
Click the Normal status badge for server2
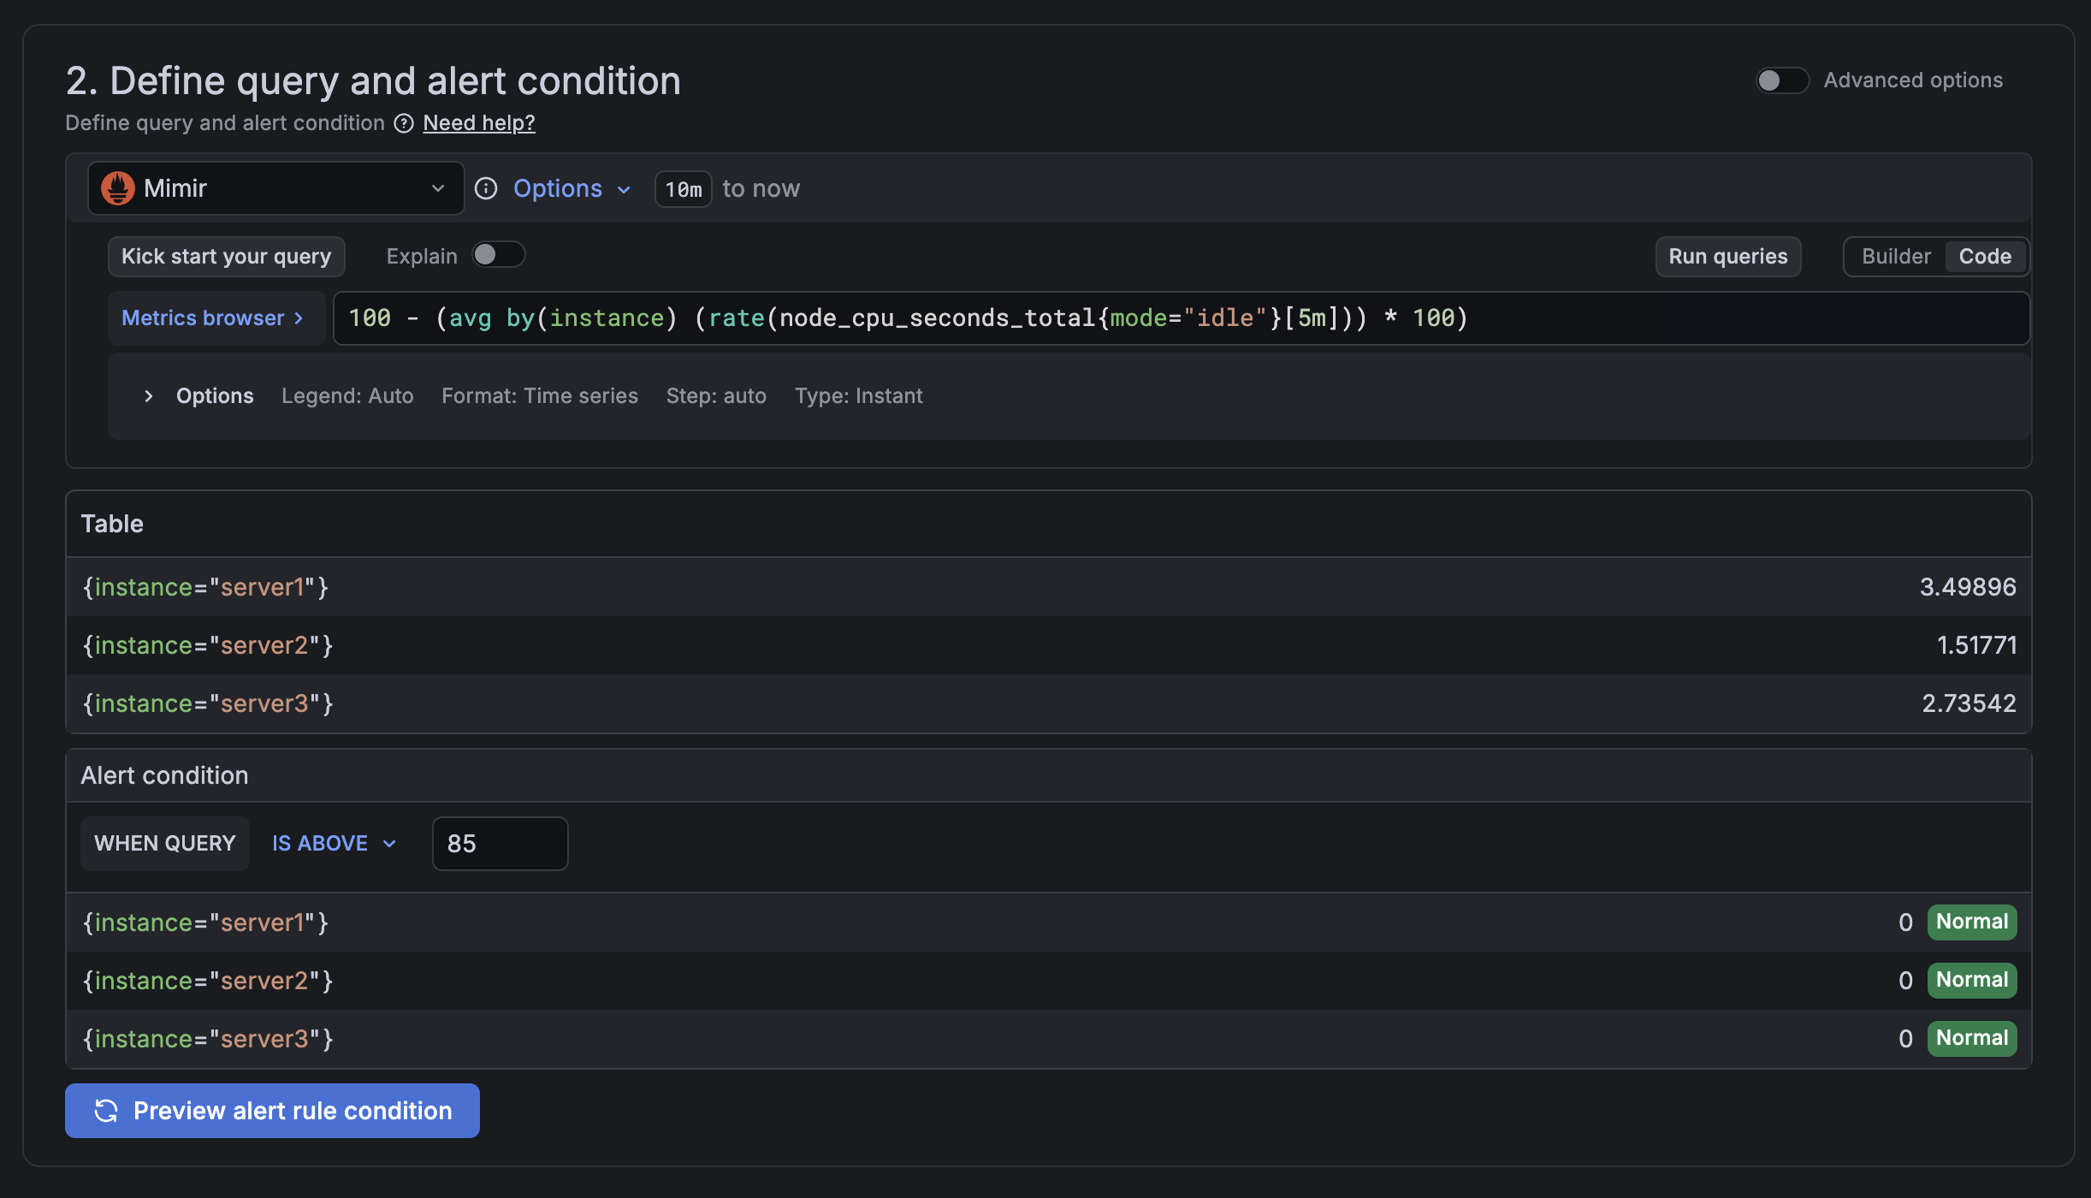click(x=1971, y=980)
